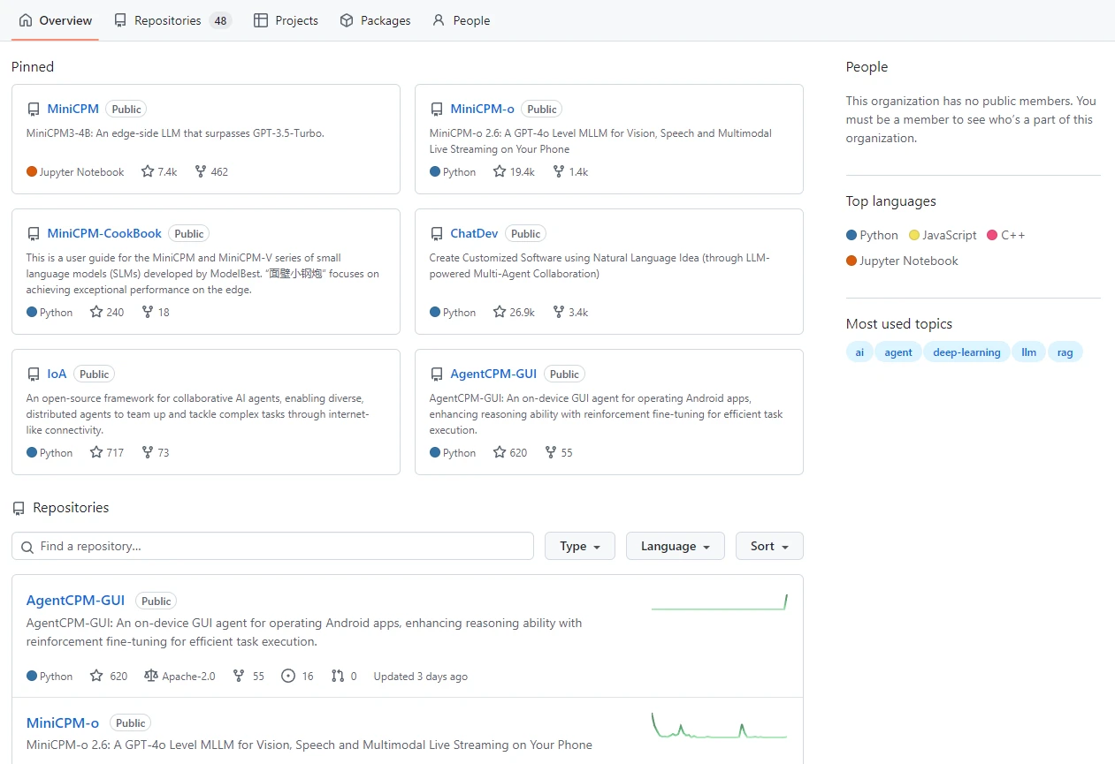The height and width of the screenshot is (764, 1115).
Task: Click the star icon on MiniCPM-o pinned card
Action: pos(500,172)
